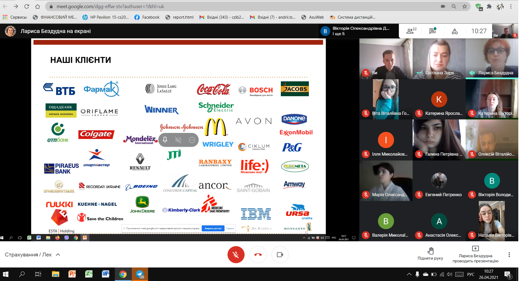The height and width of the screenshot is (281, 521).
Task: Open report.html bookmark
Action: pos(180,17)
